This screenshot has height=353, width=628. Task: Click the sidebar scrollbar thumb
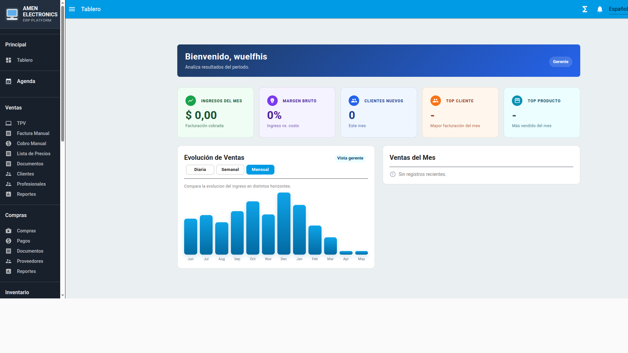(x=62, y=74)
